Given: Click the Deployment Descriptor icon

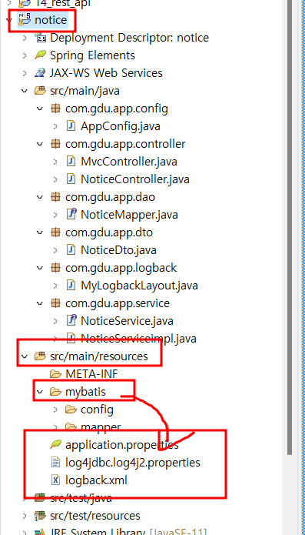Looking at the screenshot, I should 40,38.
